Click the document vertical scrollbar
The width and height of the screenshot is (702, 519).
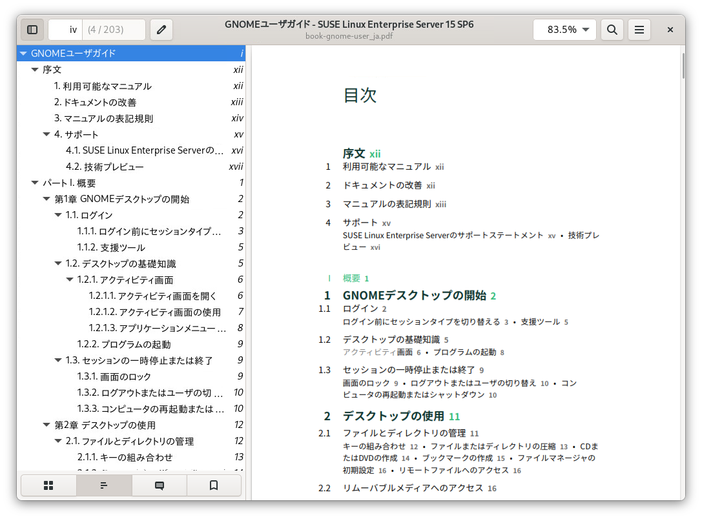pos(682,65)
